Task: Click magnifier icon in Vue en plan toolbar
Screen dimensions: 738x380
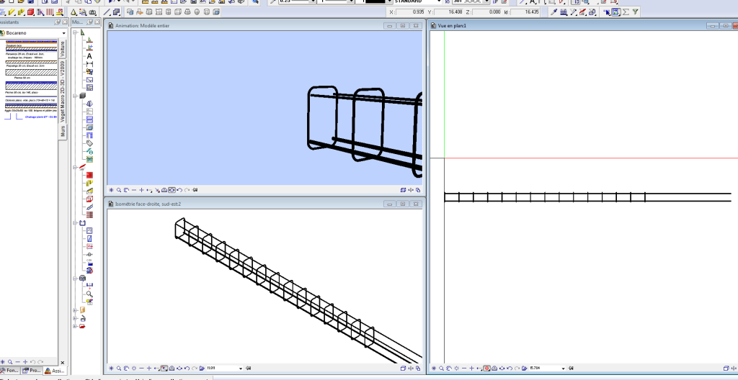Action: [442, 368]
